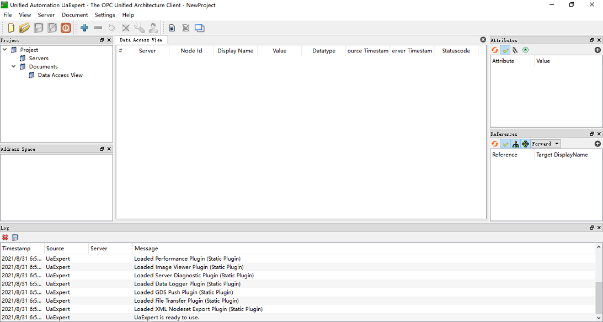Open the View menu
Image resolution: width=603 pixels, height=322 pixels.
[25, 15]
